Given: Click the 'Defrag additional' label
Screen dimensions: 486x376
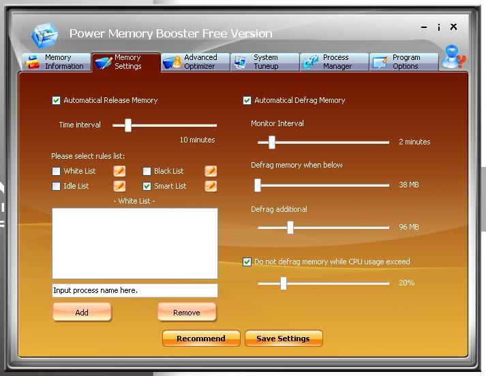Looking at the screenshot, I should coord(279,209).
